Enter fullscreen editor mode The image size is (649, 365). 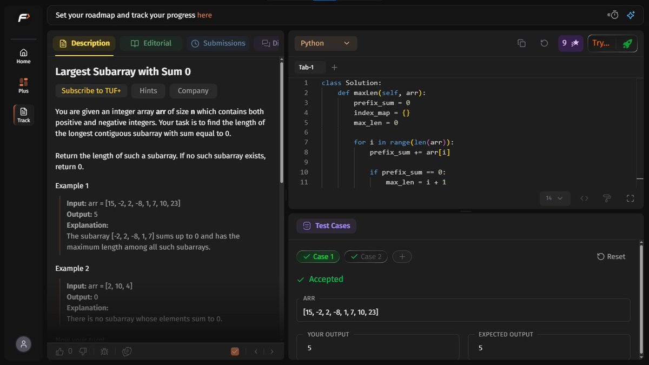coord(630,198)
